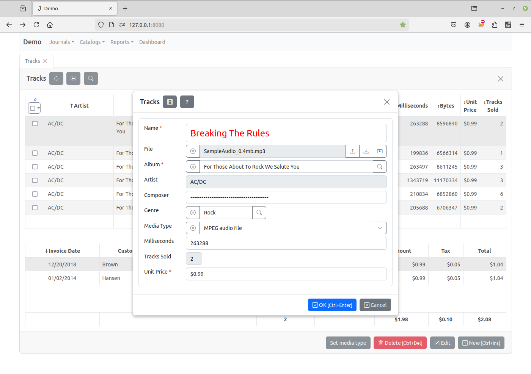Click the search icon in Tracks list toolbar

(91, 78)
